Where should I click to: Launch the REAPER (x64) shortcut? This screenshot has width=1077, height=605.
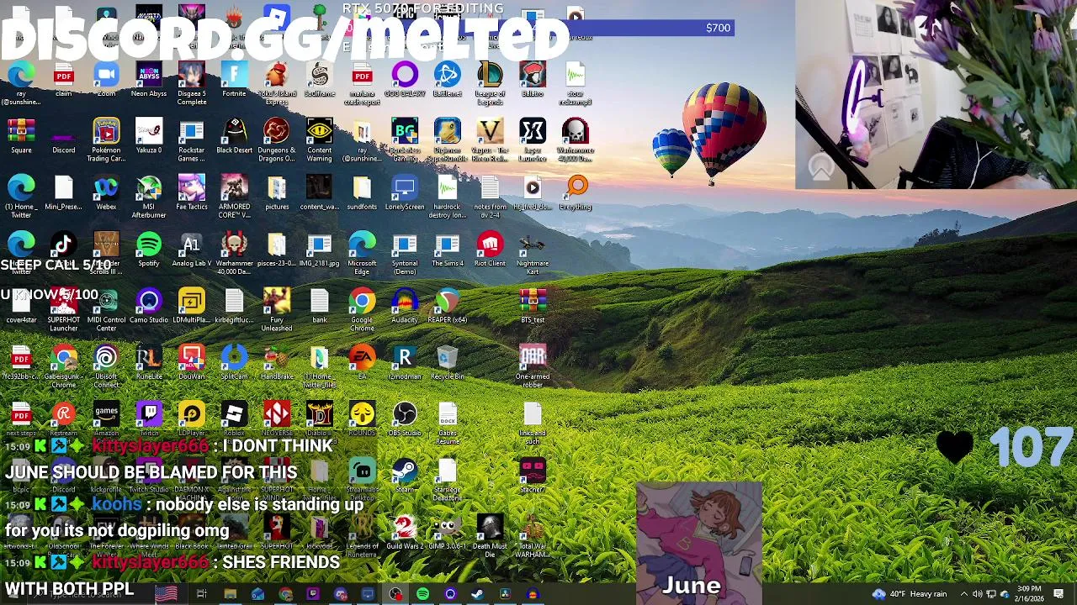[x=447, y=306]
